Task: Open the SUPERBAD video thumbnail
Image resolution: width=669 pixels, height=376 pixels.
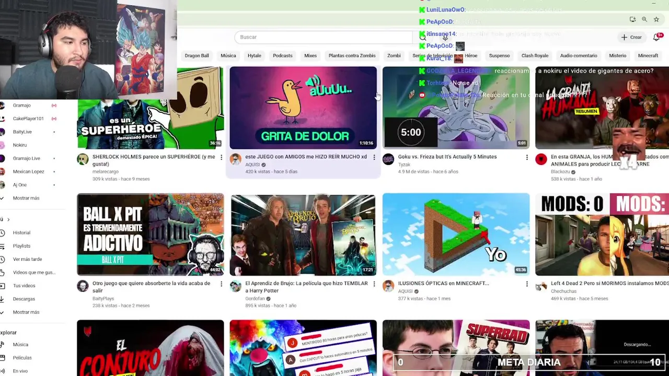Action: [456, 348]
